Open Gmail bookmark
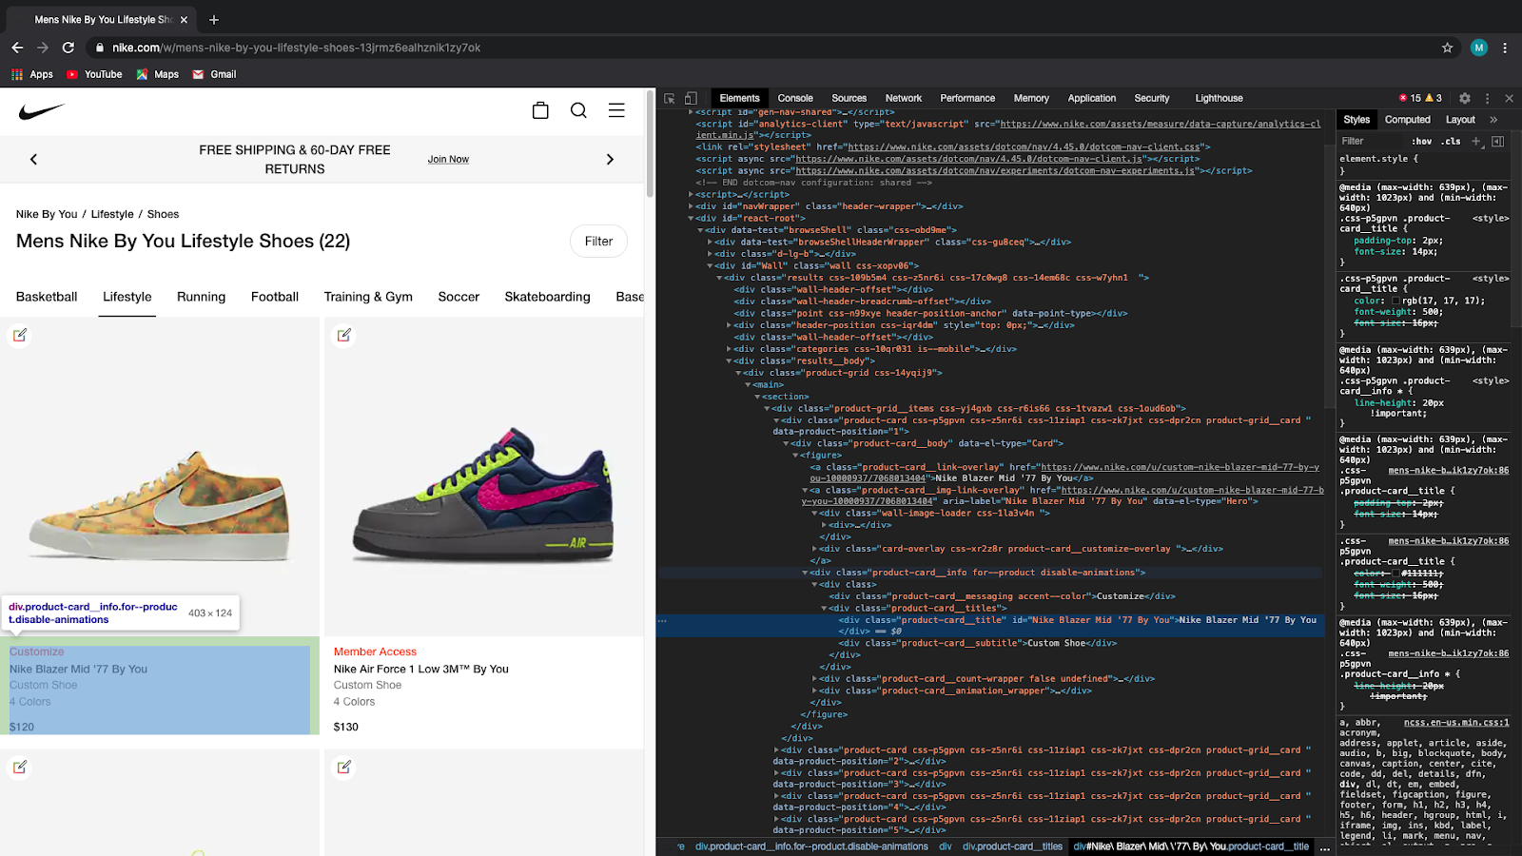This screenshot has height=856, width=1522. [214, 74]
